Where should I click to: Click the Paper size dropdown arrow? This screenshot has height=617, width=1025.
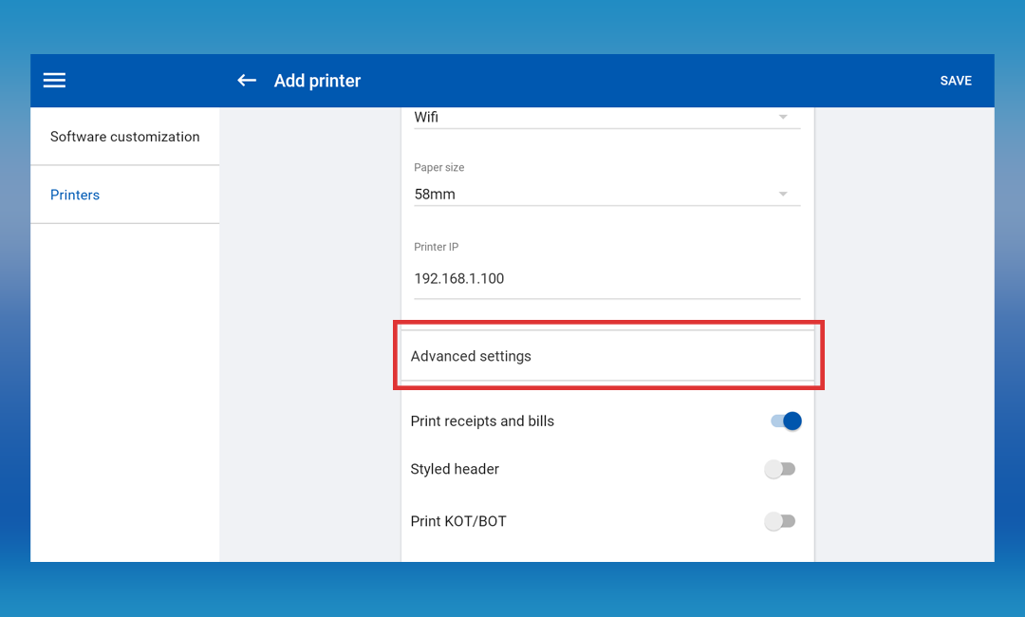pos(783,194)
